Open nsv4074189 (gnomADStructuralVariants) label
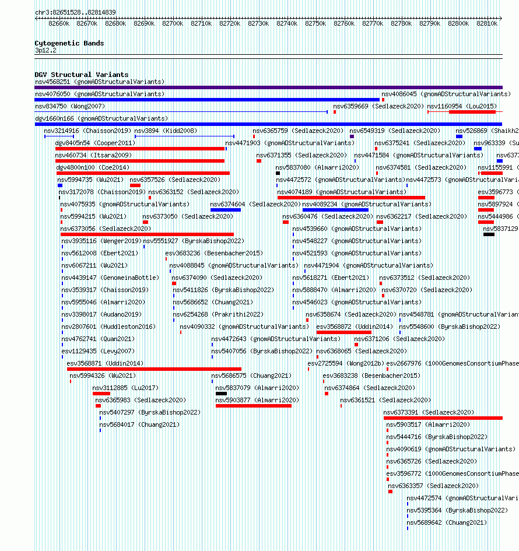The height and width of the screenshot is (551, 519). [x=342, y=192]
